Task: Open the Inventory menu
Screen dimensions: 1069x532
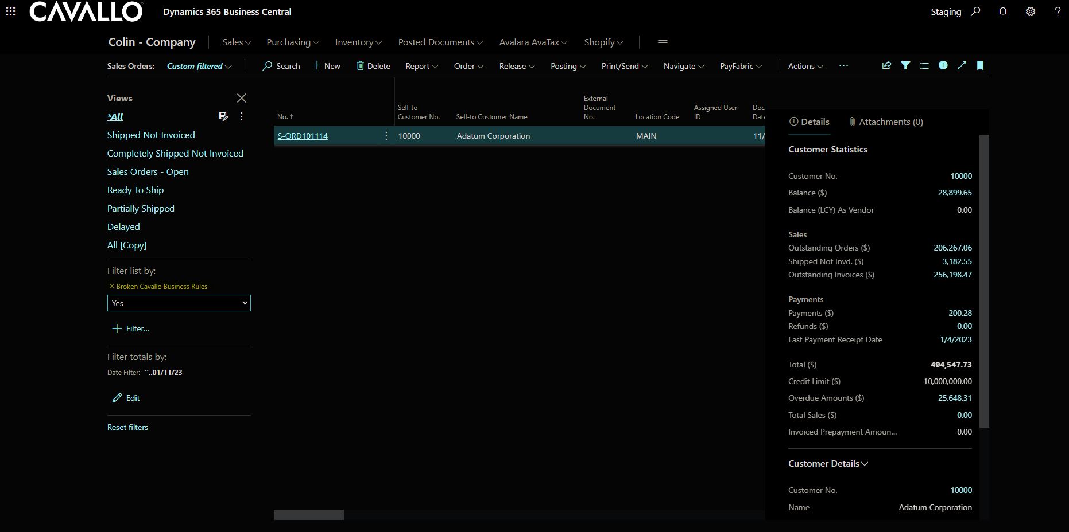Action: (358, 42)
